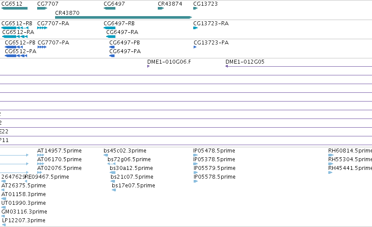Click the bs30a12.5prime EST label
This screenshot has width=372, height=227.
(x=131, y=168)
